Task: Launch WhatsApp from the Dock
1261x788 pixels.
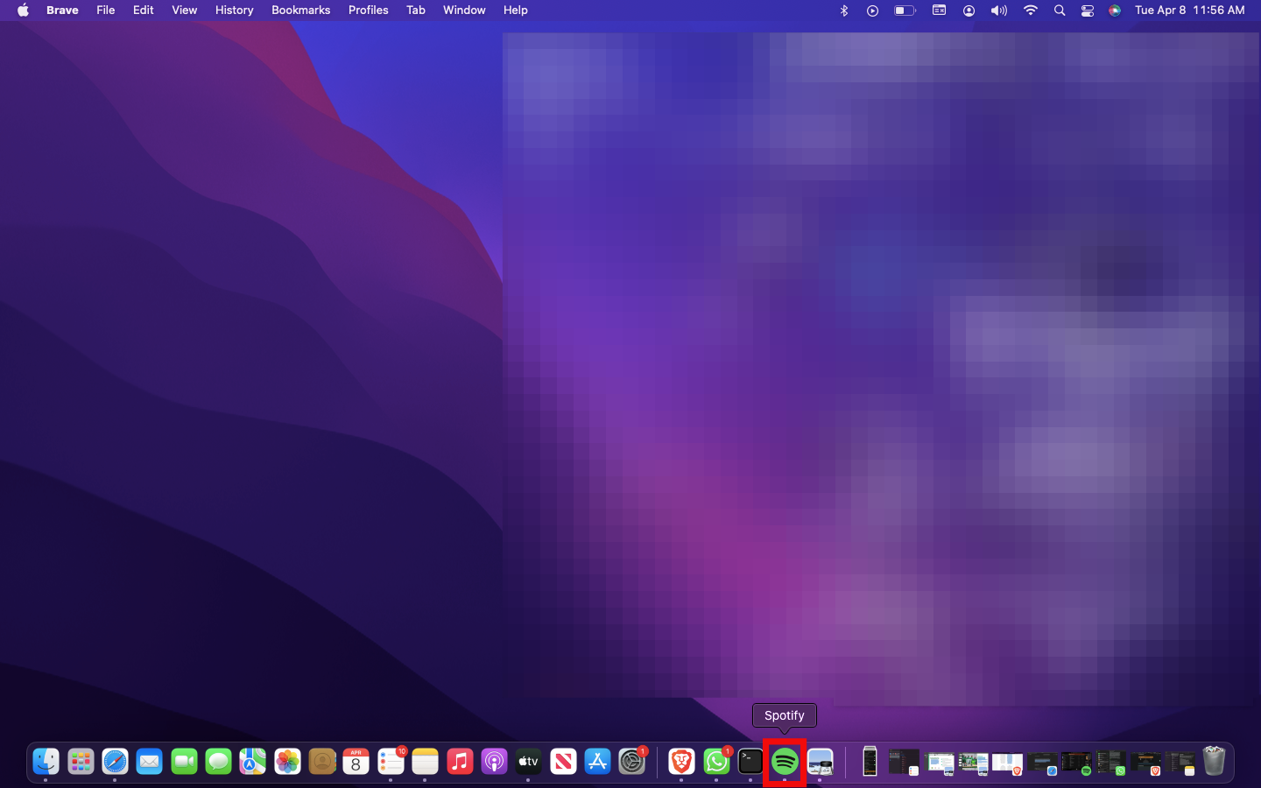Action: [x=716, y=762]
